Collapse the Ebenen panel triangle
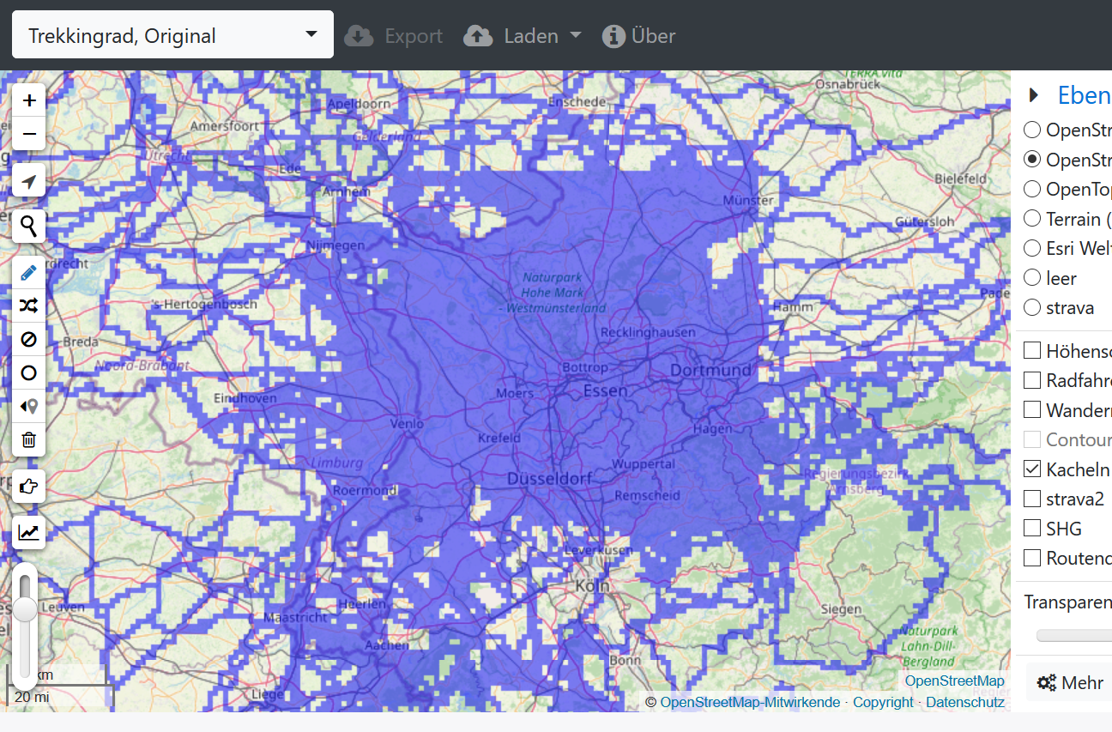Image resolution: width=1112 pixels, height=732 pixels. pos(1034,95)
